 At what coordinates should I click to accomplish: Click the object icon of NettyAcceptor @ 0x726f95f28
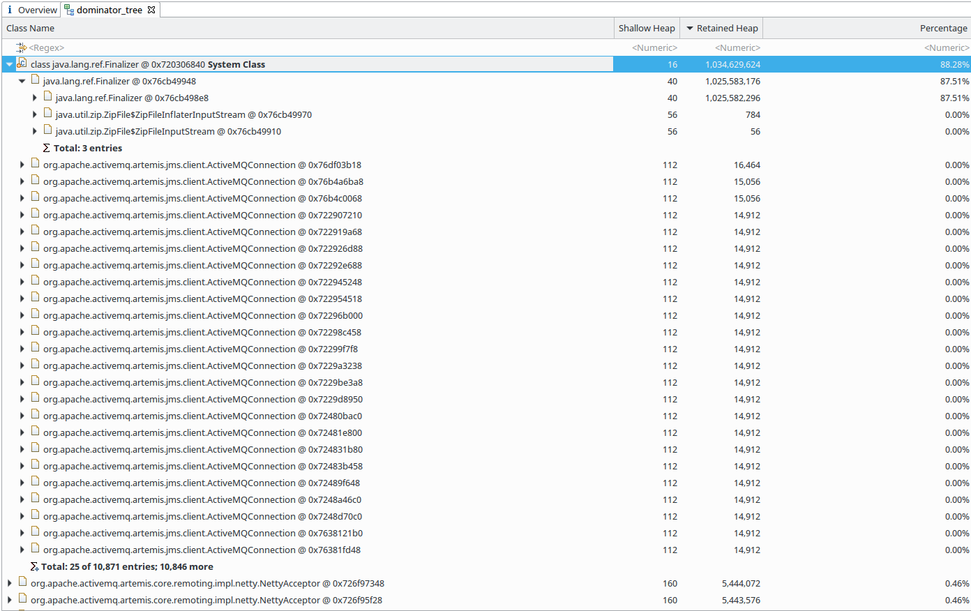[x=22, y=599]
